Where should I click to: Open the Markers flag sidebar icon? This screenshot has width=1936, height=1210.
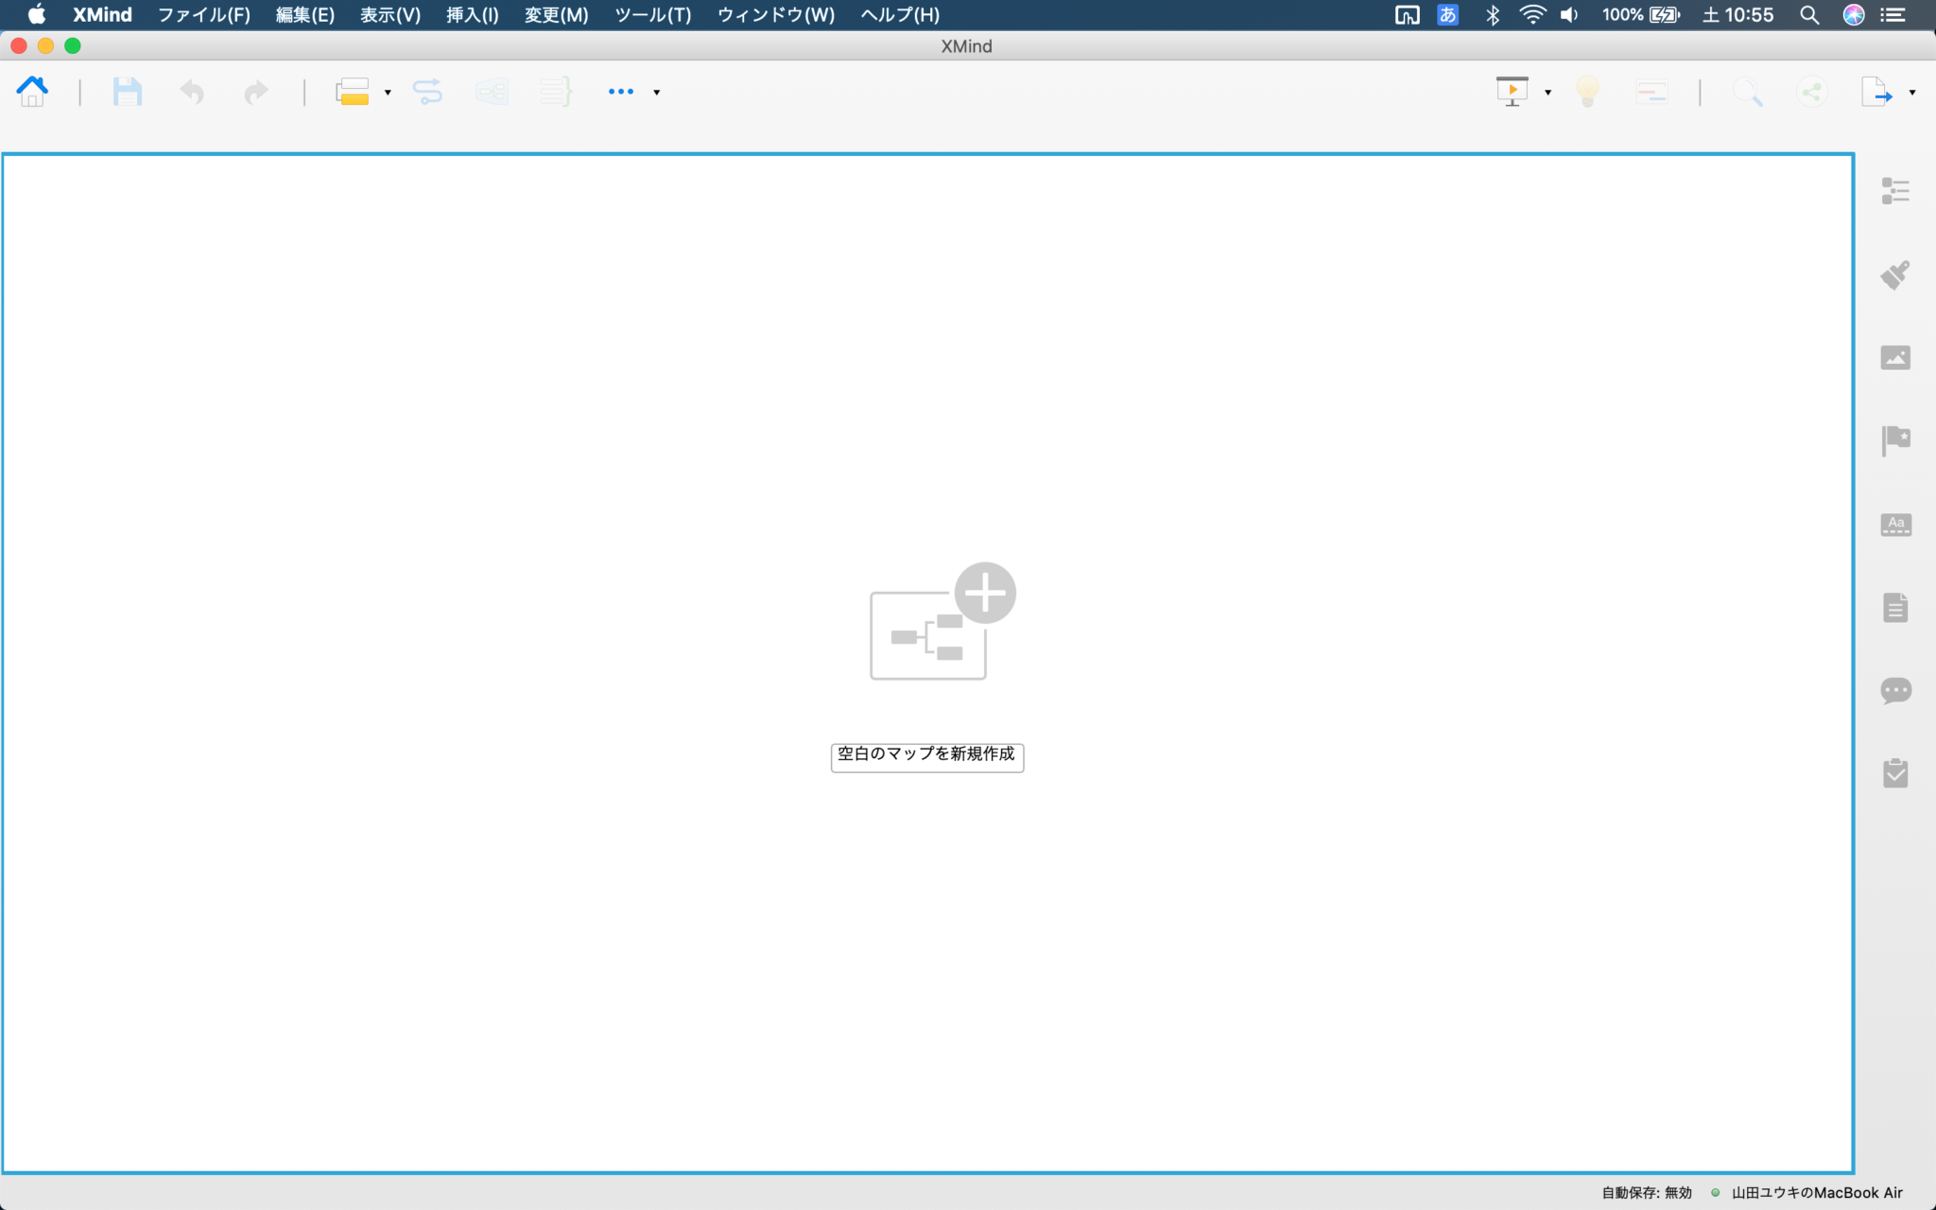[x=1895, y=441]
